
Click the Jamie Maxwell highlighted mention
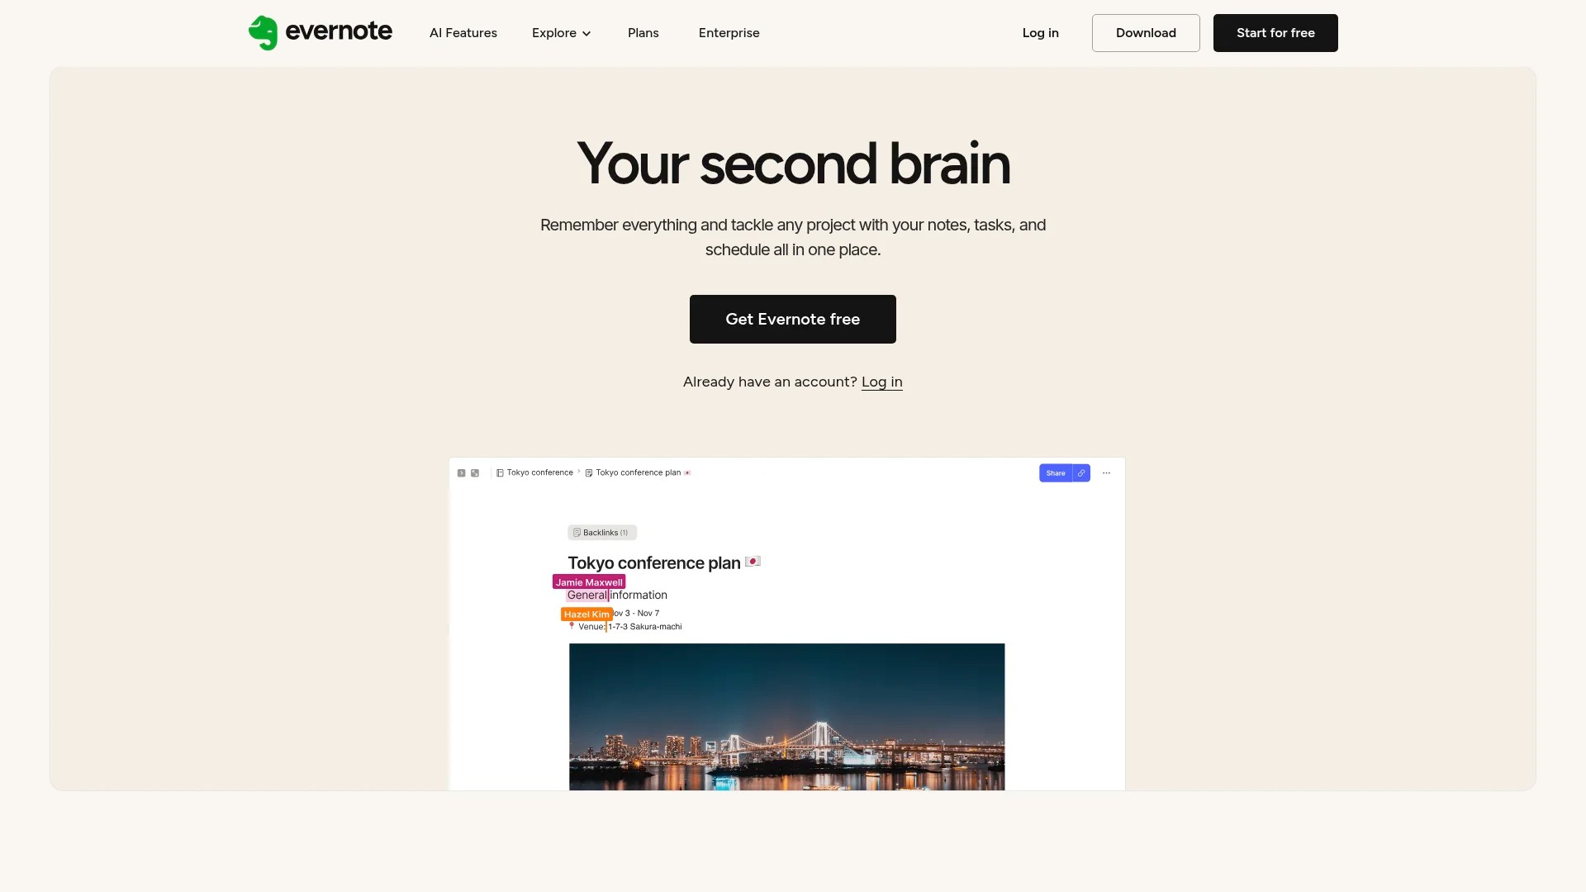[589, 581]
